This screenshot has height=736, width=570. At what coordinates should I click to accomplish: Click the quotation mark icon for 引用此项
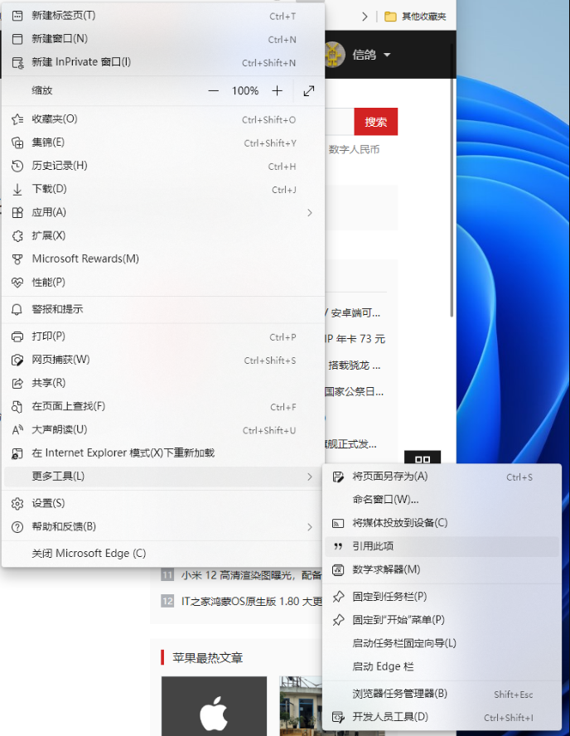[338, 546]
